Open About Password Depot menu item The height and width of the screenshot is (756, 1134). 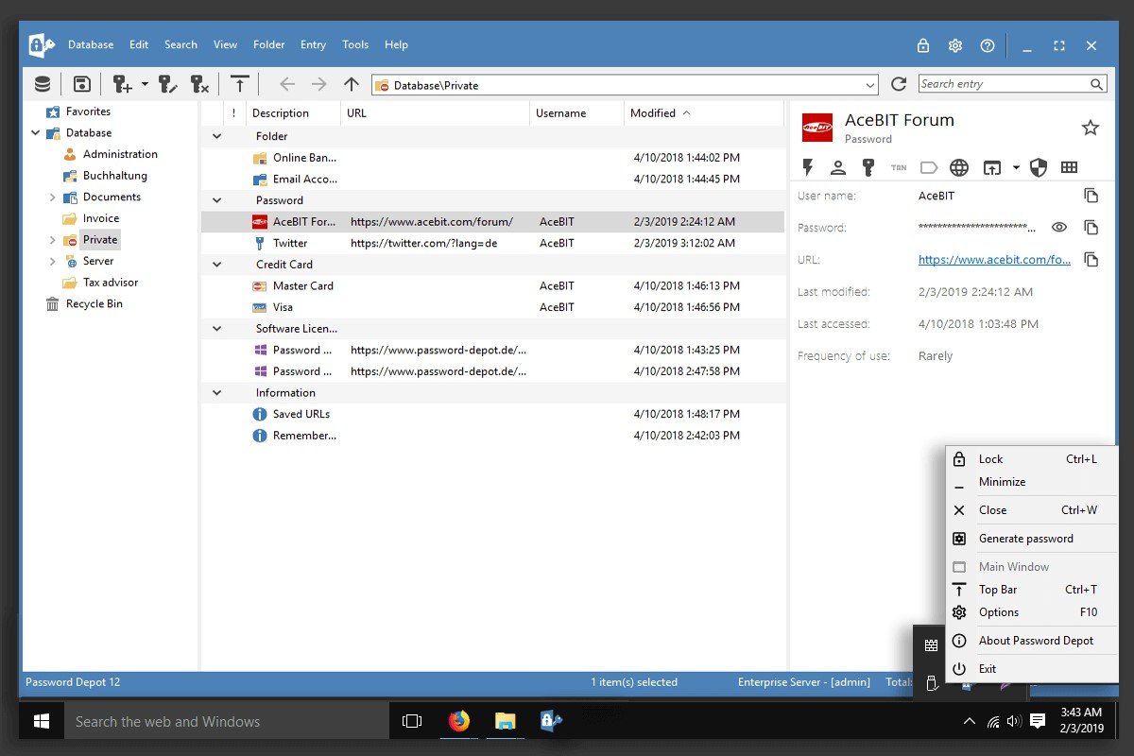[x=1032, y=641]
